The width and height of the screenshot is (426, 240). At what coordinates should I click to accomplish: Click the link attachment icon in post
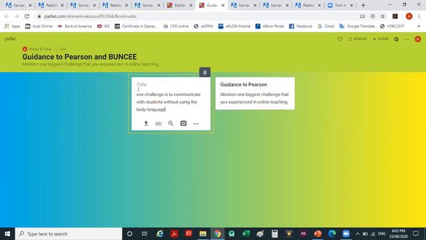click(x=158, y=123)
